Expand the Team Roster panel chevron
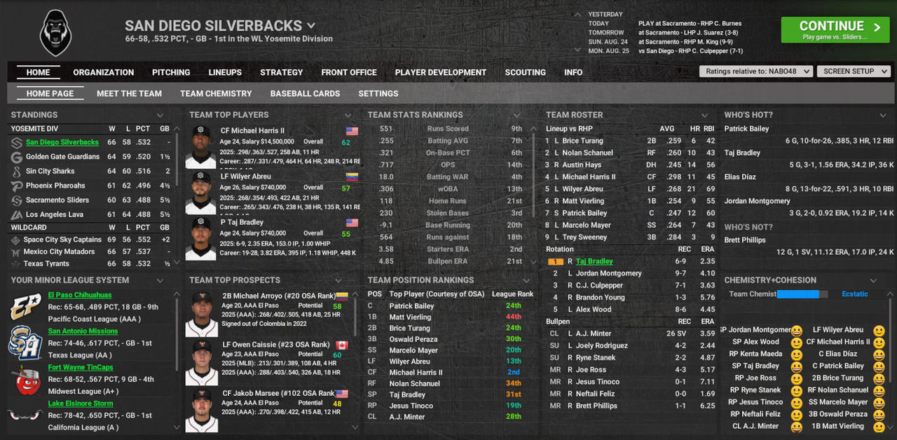This screenshot has height=440, width=897. (706, 116)
